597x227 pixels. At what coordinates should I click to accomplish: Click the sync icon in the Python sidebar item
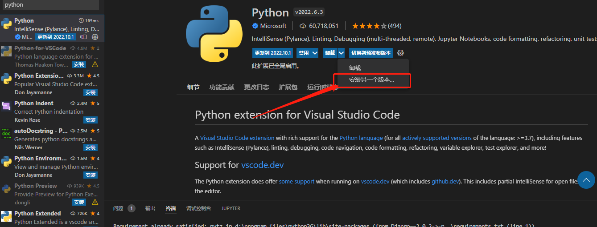(x=84, y=37)
